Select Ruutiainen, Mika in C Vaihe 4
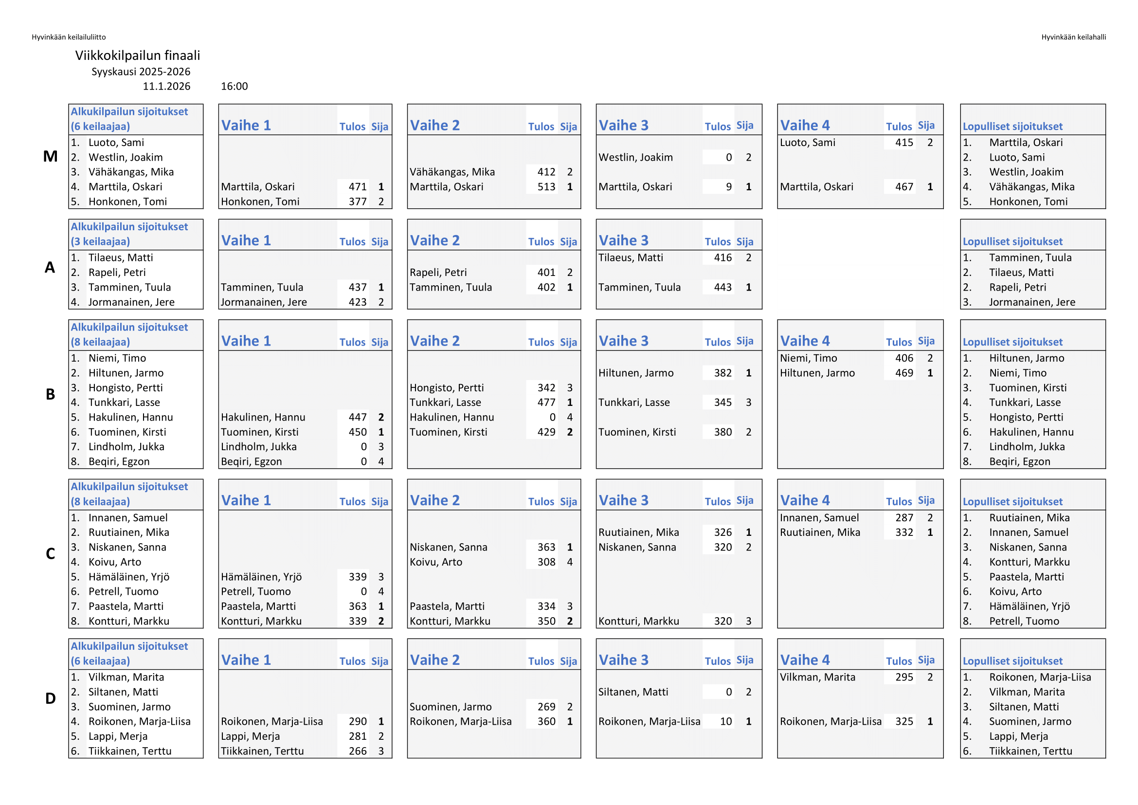Image resolution: width=1138 pixels, height=805 pixels. coord(820,532)
